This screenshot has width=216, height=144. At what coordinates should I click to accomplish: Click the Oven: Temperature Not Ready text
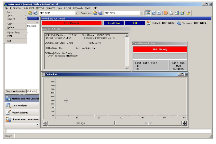click(x=63, y=56)
